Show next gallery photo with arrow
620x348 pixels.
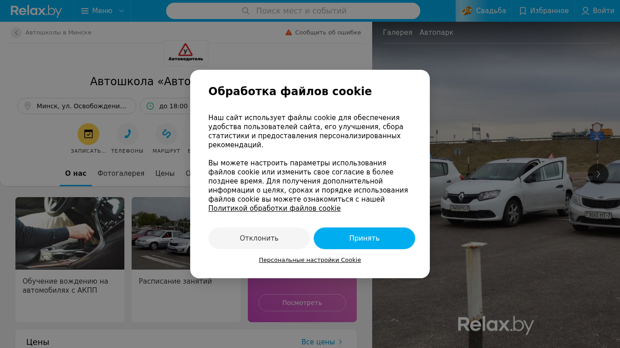598,174
